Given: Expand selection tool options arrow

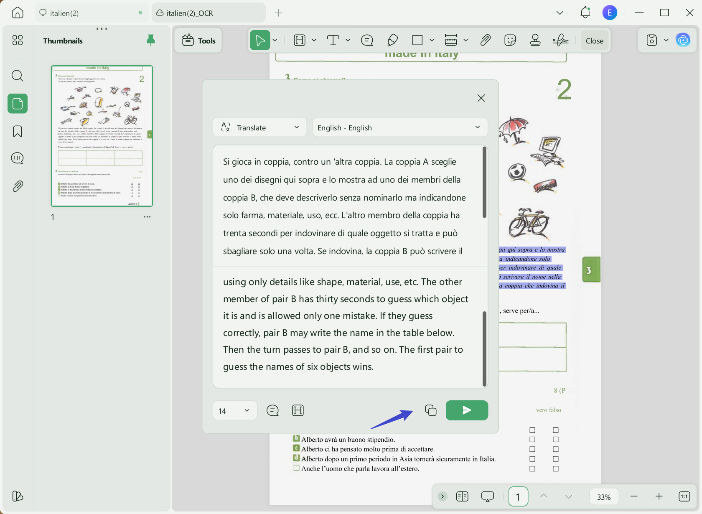Looking at the screenshot, I should click(x=275, y=41).
